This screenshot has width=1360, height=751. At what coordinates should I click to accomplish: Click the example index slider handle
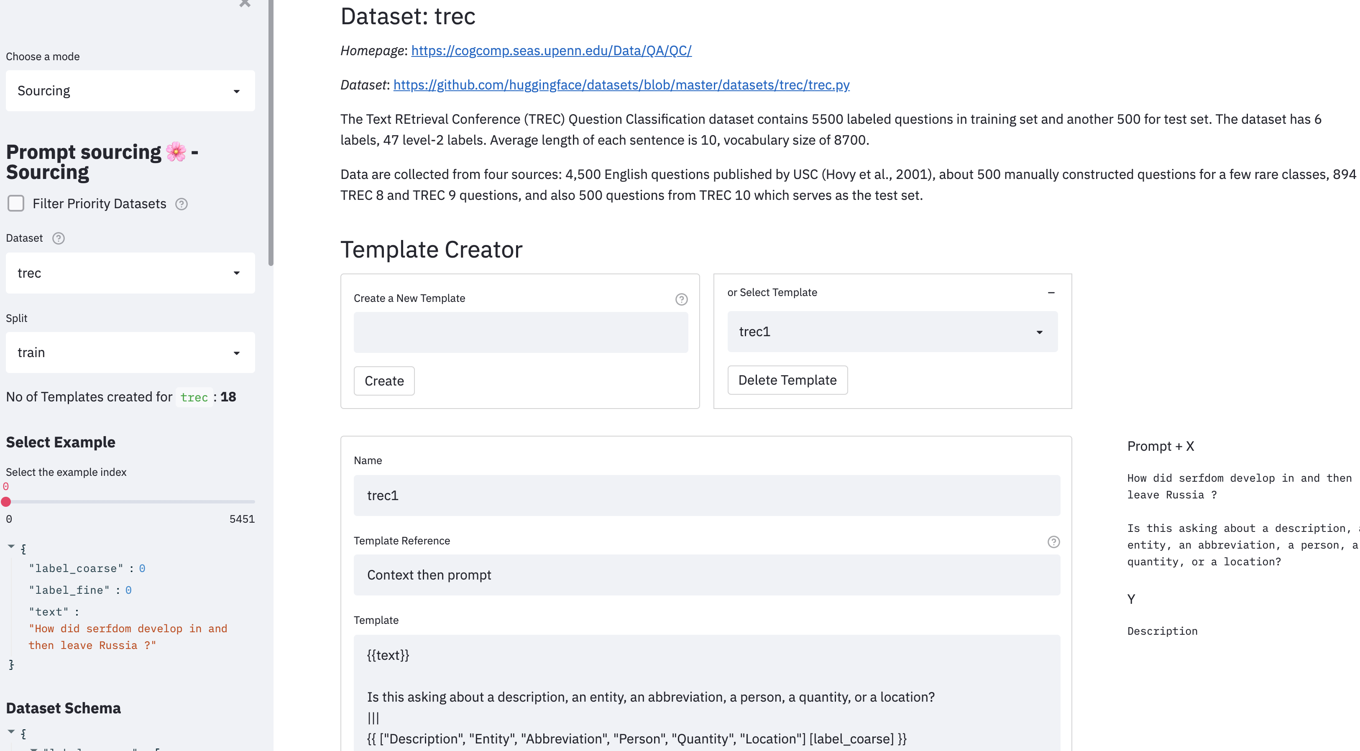coord(6,501)
